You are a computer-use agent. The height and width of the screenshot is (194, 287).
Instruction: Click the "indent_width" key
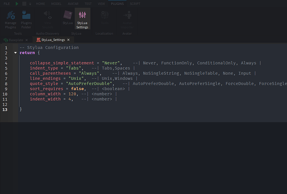click(x=45, y=99)
